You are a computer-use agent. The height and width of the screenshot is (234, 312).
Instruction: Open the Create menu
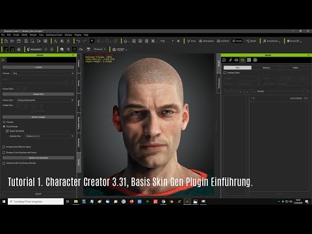click(16, 34)
